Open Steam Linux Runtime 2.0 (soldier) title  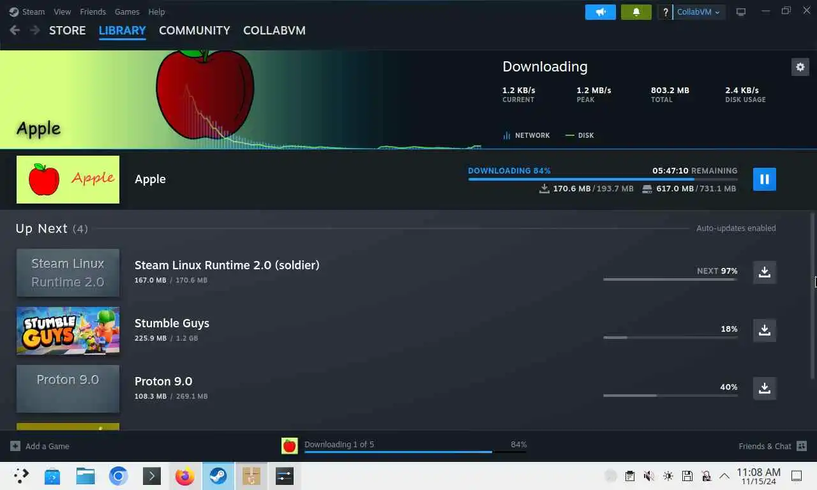pos(227,265)
